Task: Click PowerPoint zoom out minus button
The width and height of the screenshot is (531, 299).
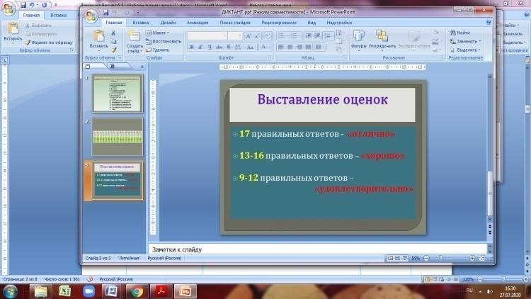Action: [426, 259]
